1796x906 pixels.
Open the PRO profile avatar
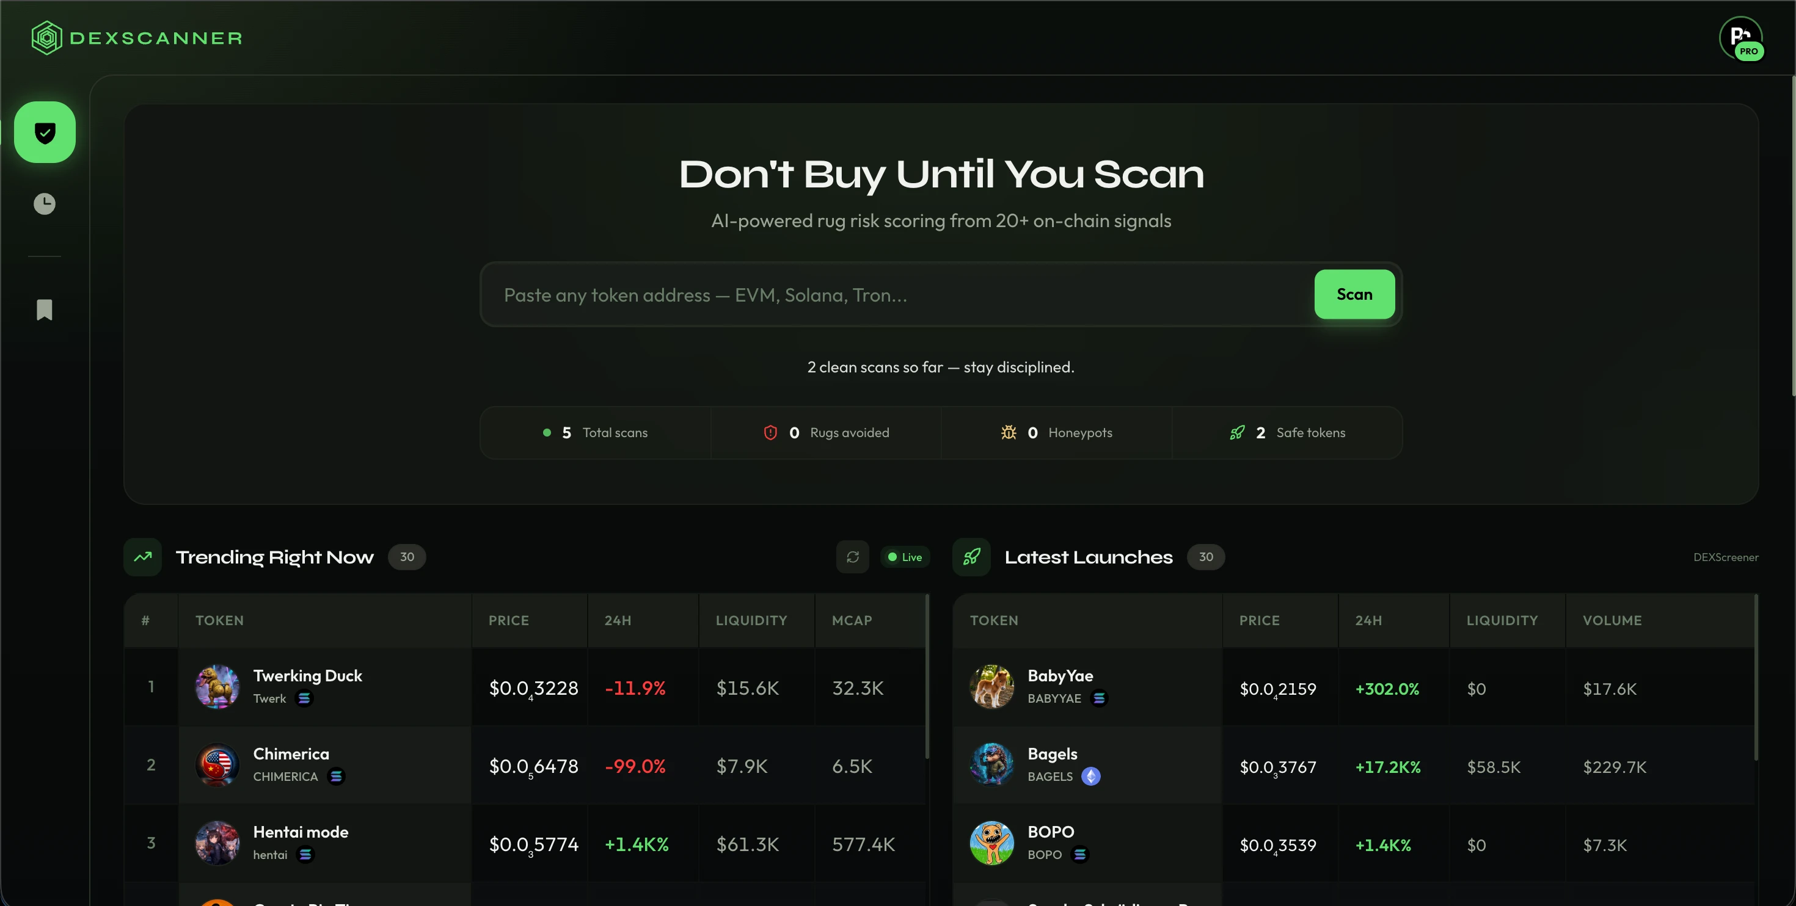[1741, 38]
